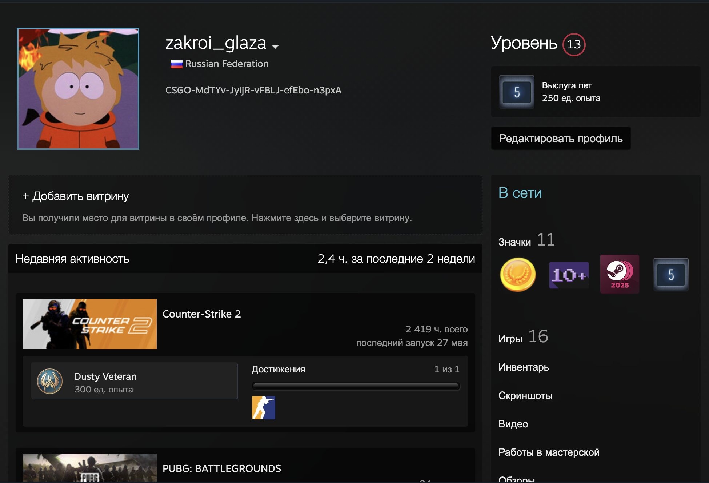Click the 2 419 ч. всего playtime text
The image size is (709, 483).
pyautogui.click(x=437, y=329)
